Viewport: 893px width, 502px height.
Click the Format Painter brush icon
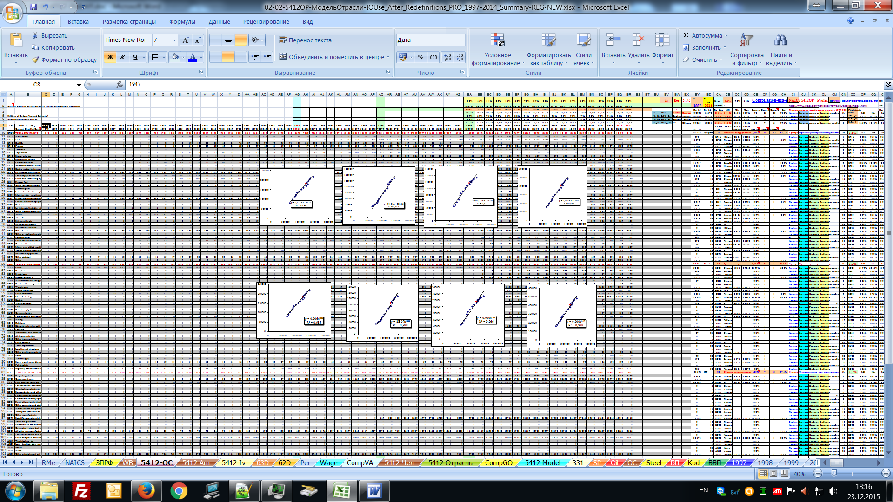(36, 60)
